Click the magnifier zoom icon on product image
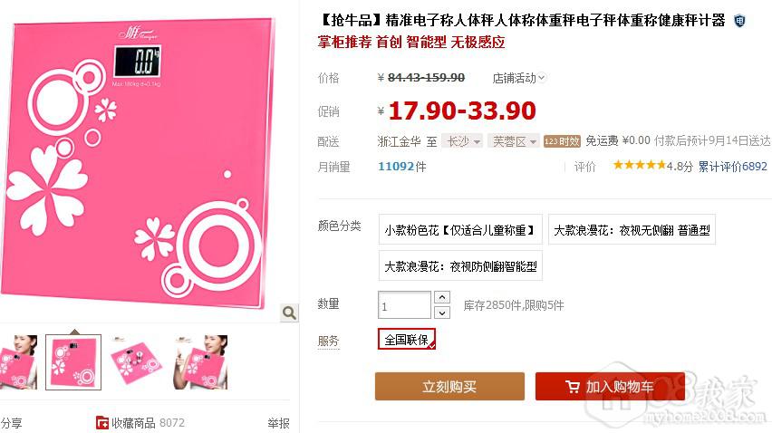Image resolution: width=772 pixels, height=433 pixels. pyautogui.click(x=289, y=313)
